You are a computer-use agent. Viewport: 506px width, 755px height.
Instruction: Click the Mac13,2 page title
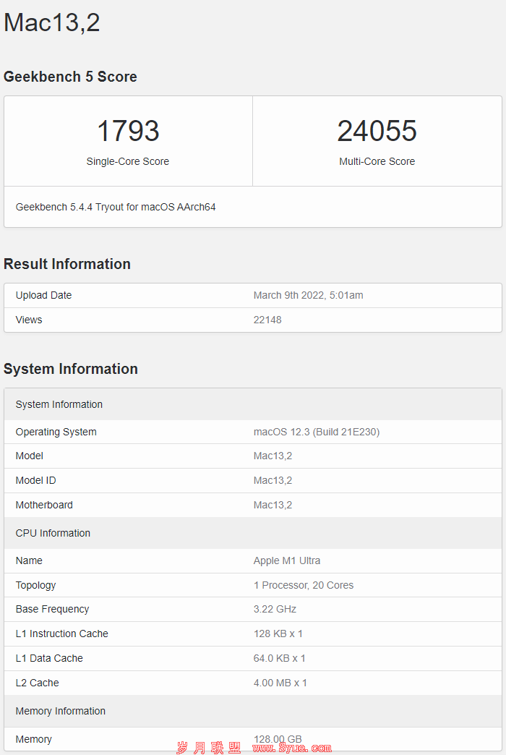[x=52, y=22]
